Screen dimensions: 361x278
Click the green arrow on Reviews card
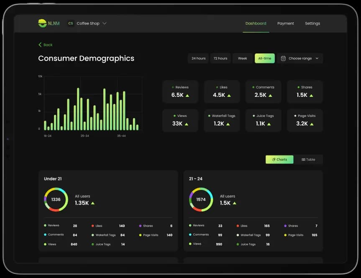point(187,95)
